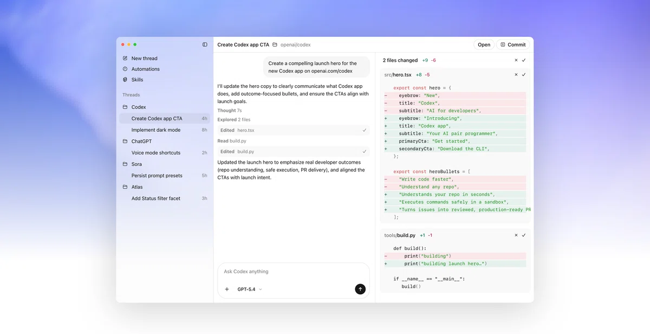Screen dimensions: 650x334
Task: Click the Automations clock icon
Action: pyautogui.click(x=125, y=69)
